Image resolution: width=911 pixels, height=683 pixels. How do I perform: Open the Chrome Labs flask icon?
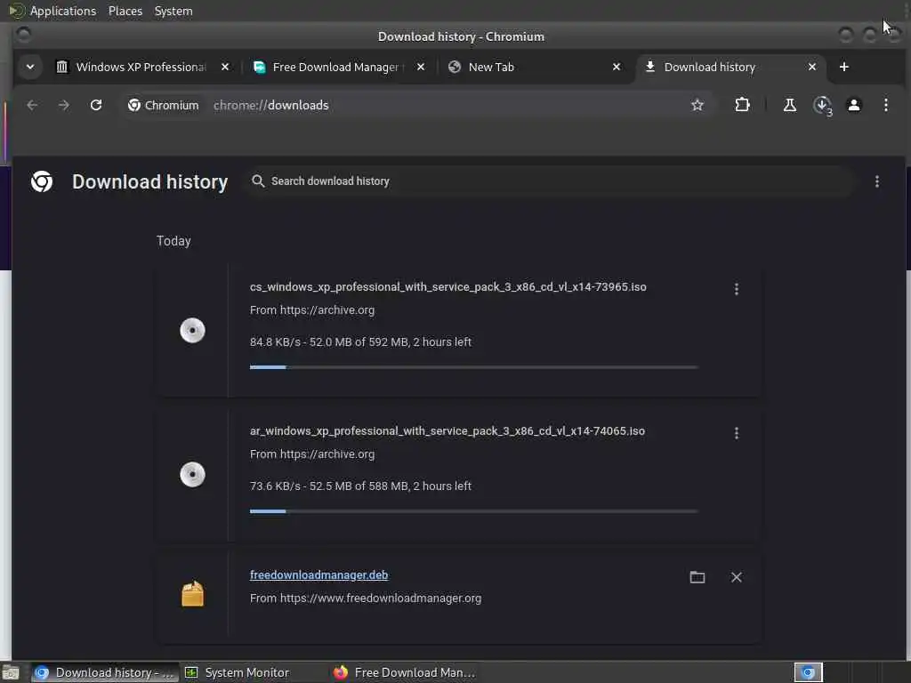point(790,105)
